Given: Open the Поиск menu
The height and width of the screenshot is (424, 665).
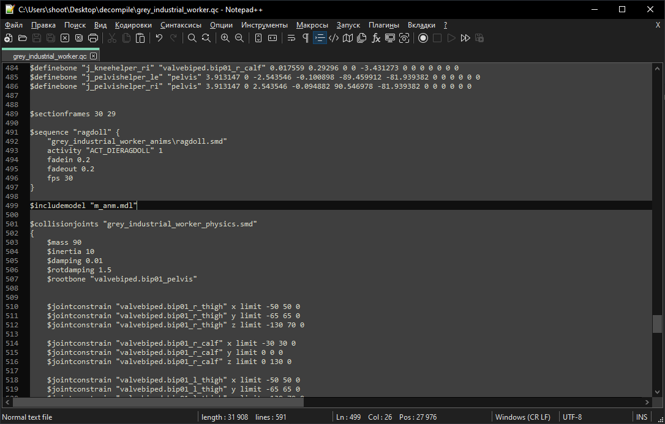Looking at the screenshot, I should pos(75,26).
